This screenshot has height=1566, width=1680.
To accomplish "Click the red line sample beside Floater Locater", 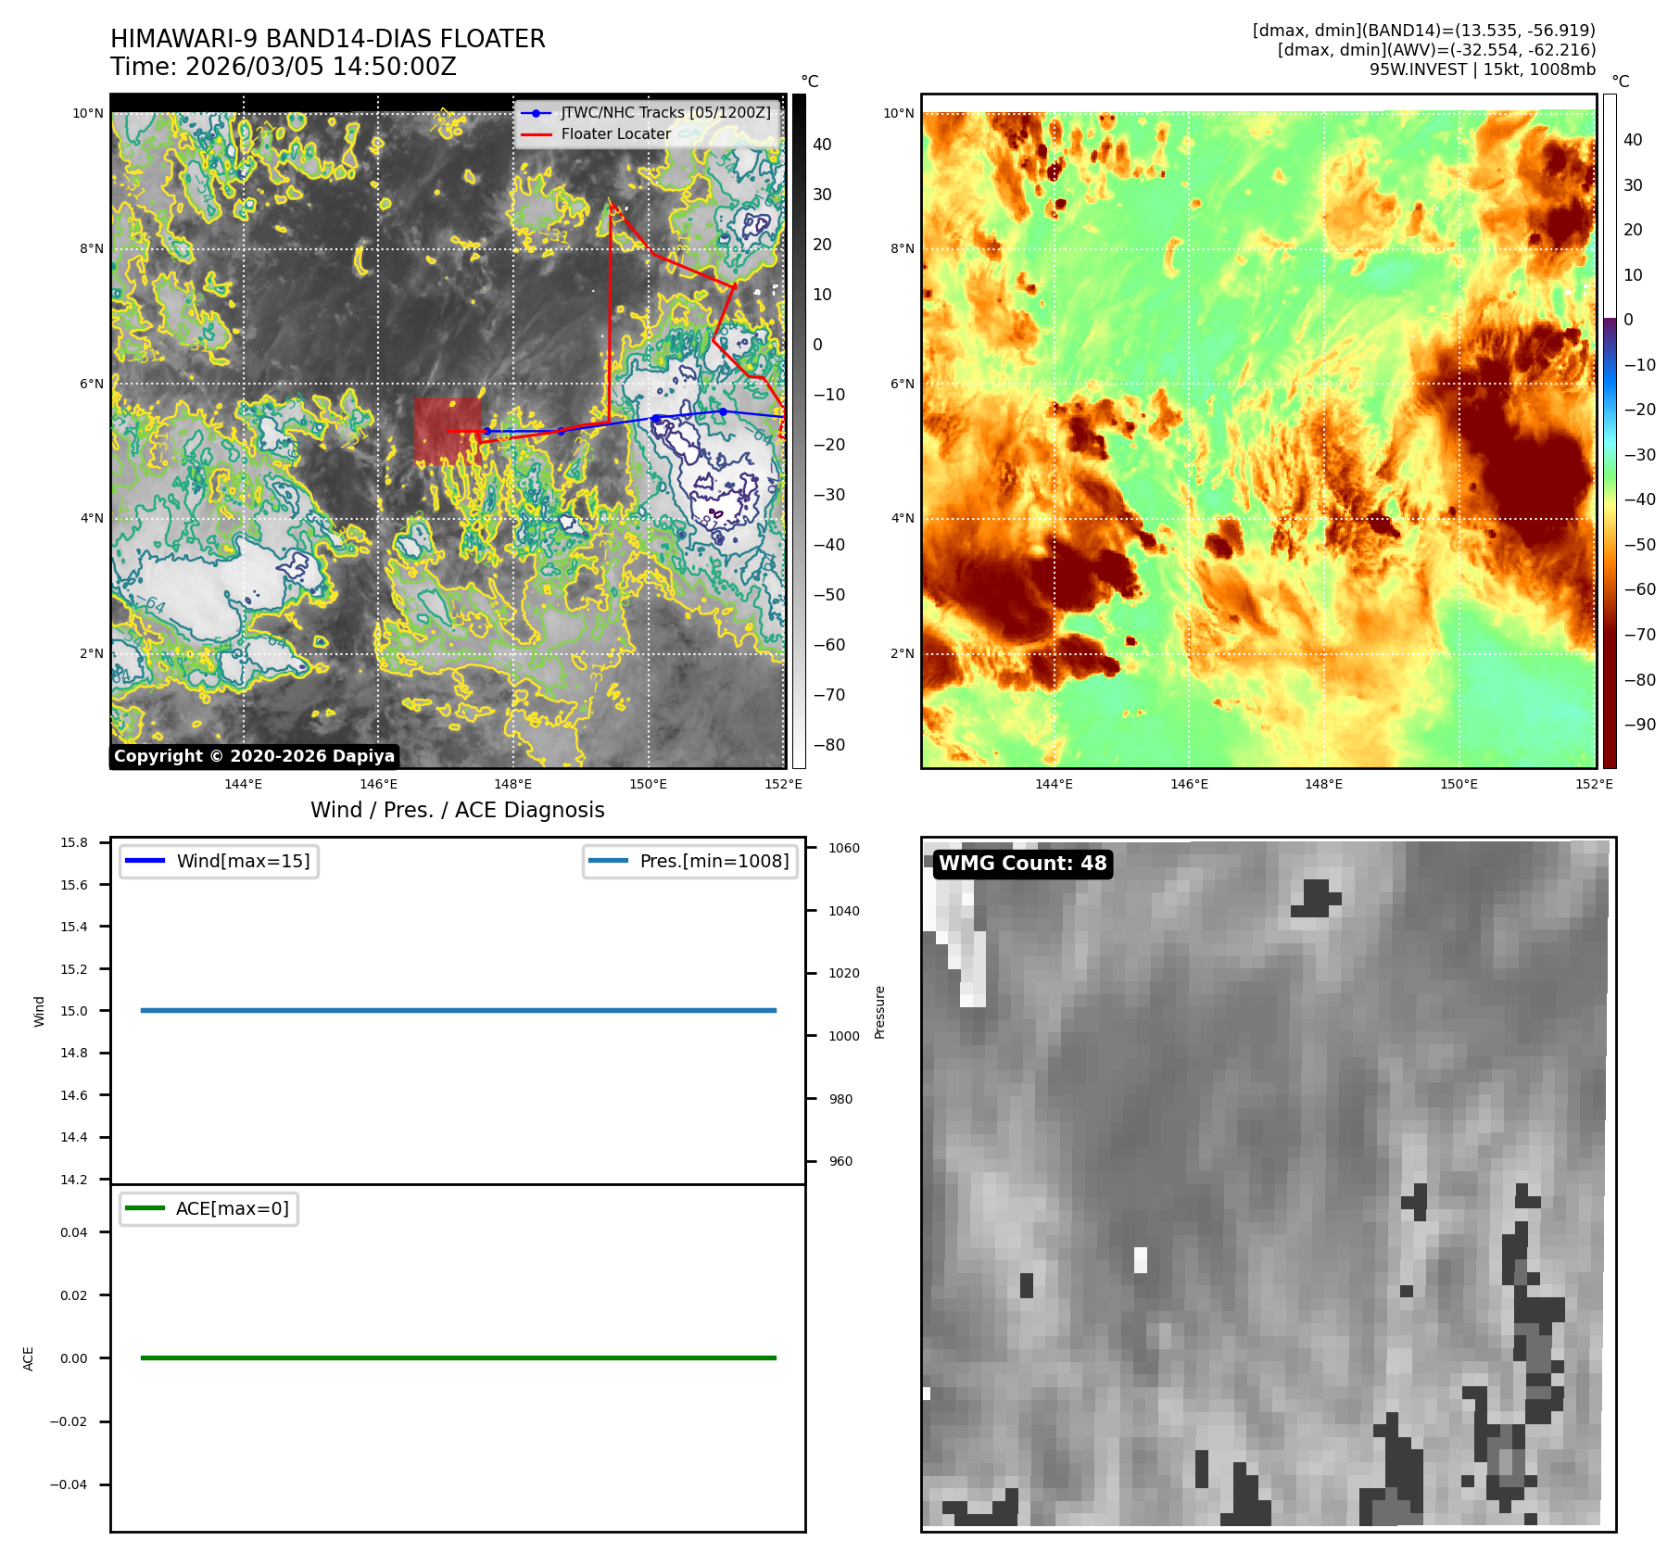I will [537, 134].
